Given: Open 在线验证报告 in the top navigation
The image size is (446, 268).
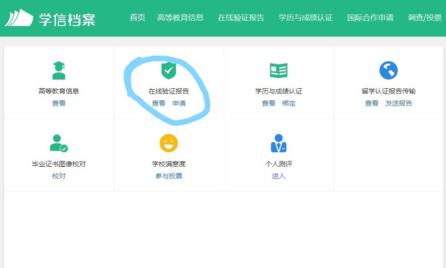Looking at the screenshot, I should tap(241, 18).
